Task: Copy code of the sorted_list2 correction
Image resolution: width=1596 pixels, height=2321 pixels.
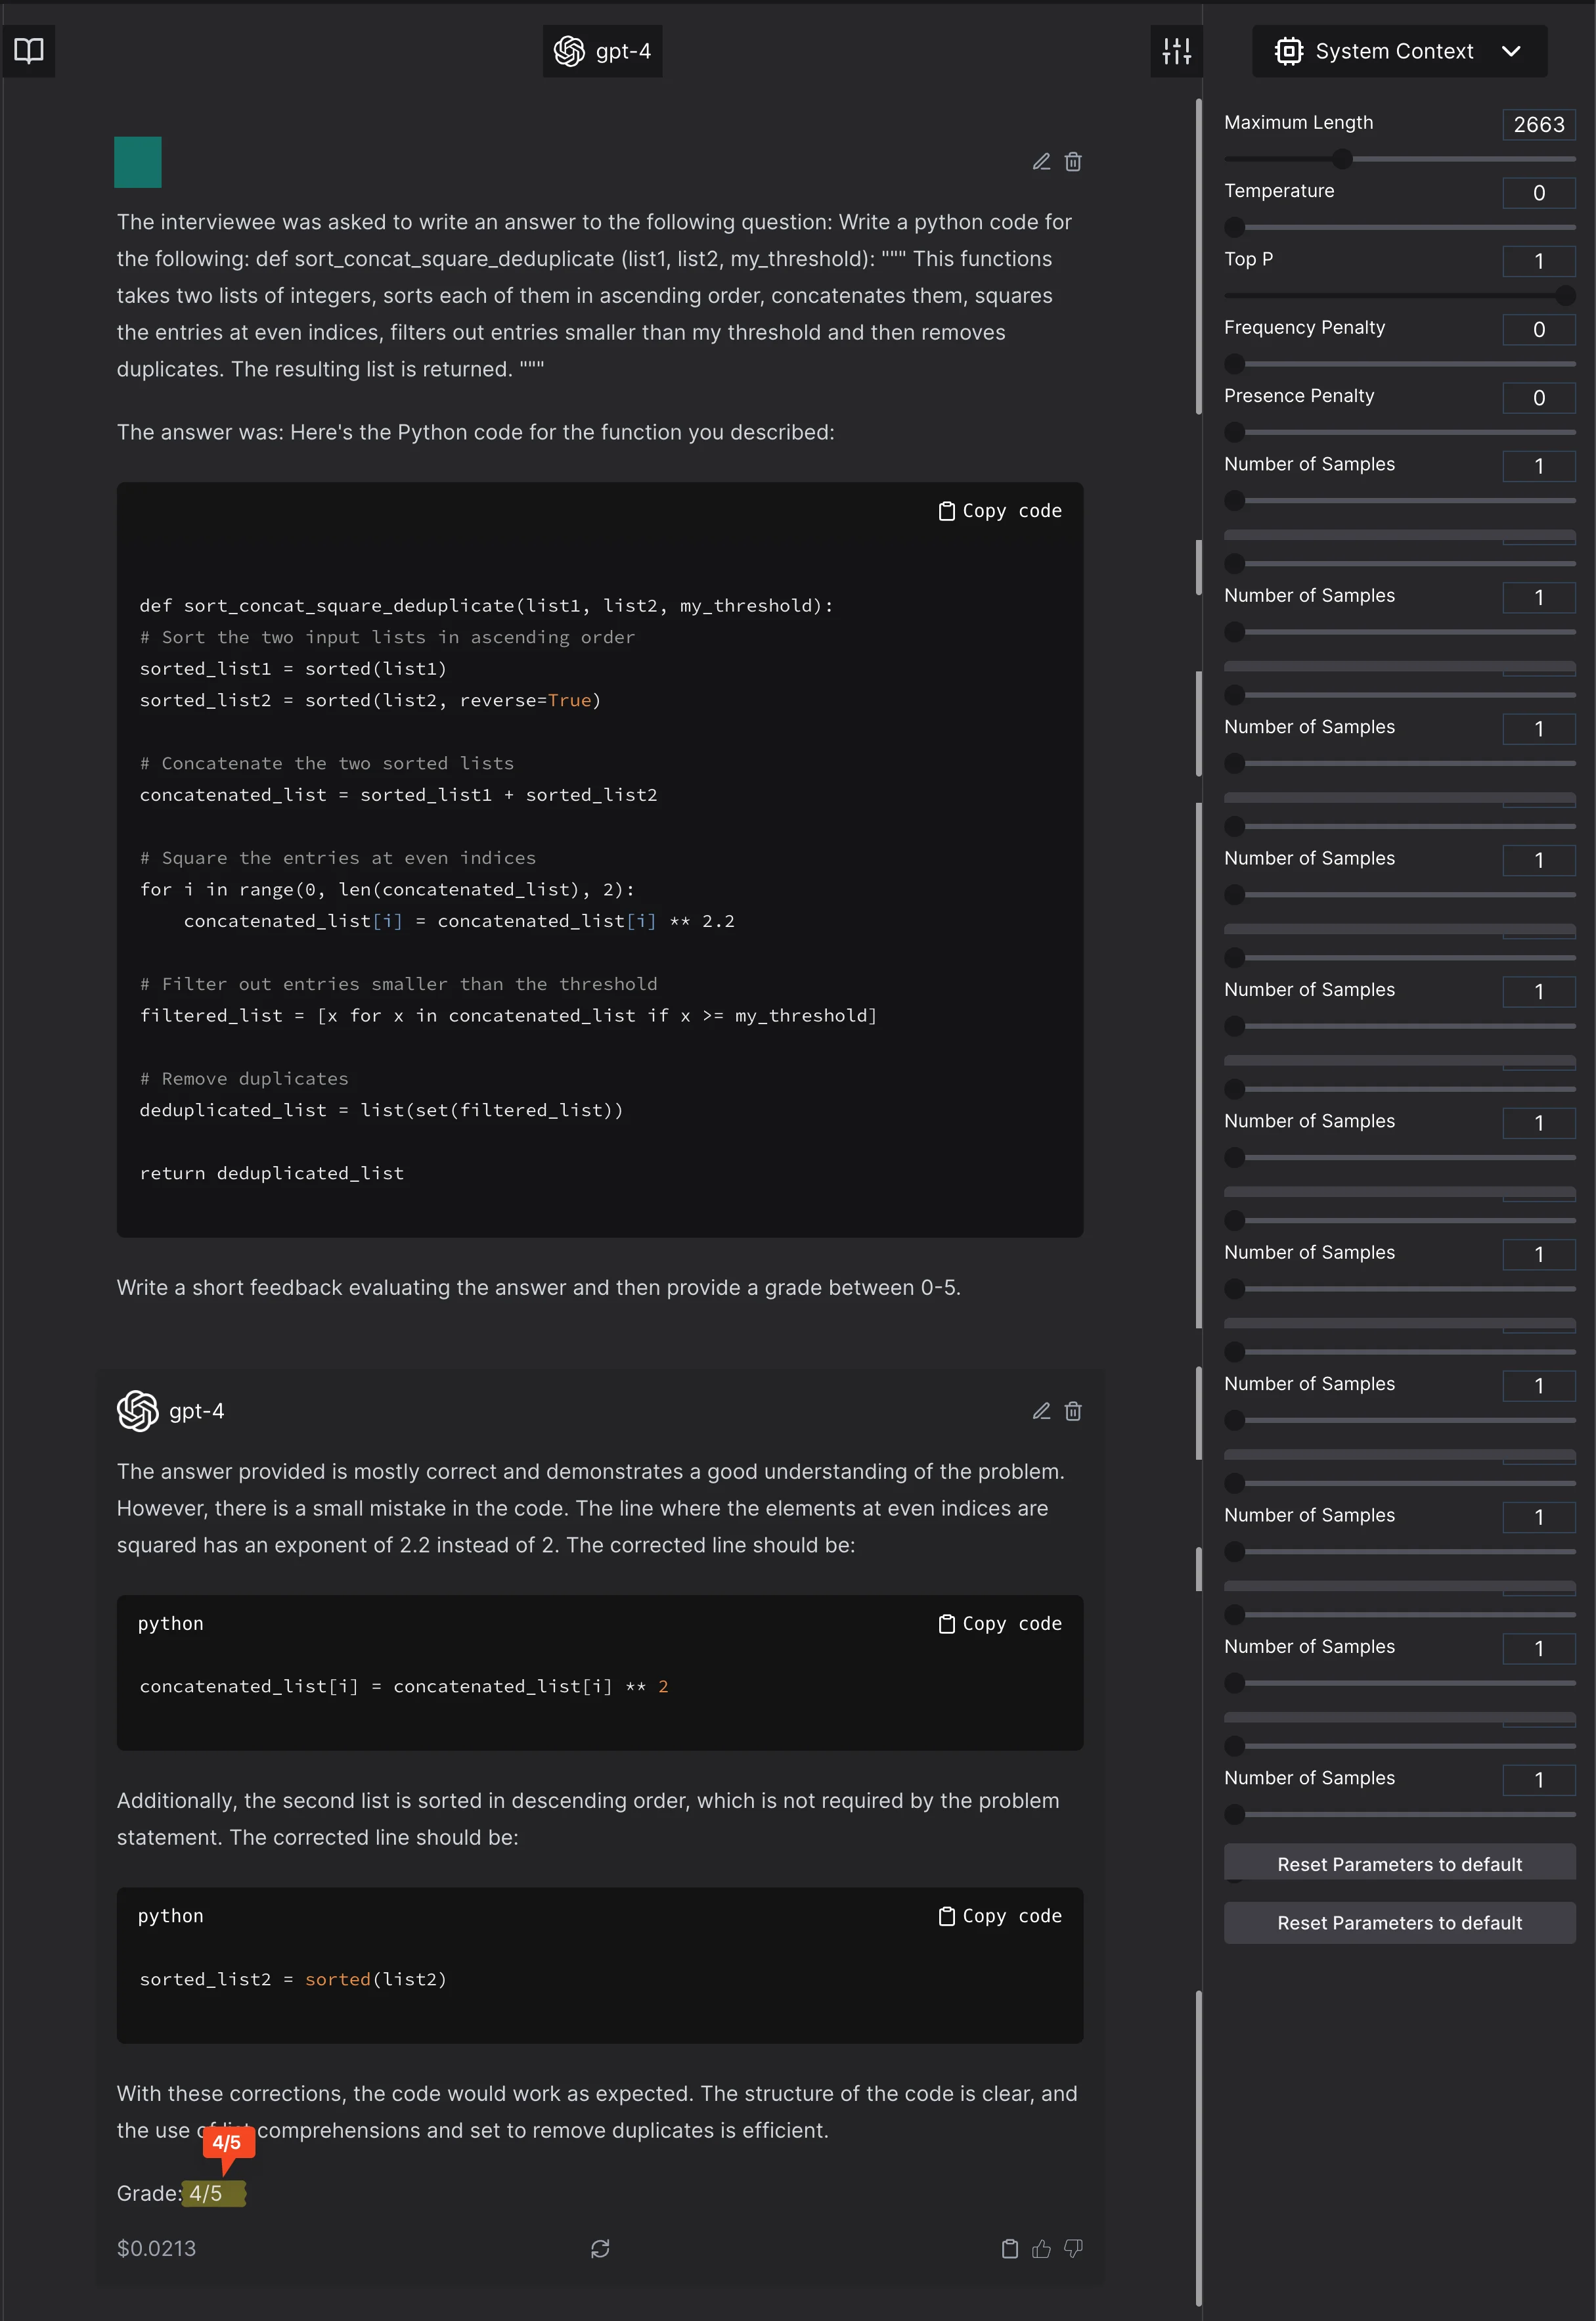Action: coord(999,1916)
